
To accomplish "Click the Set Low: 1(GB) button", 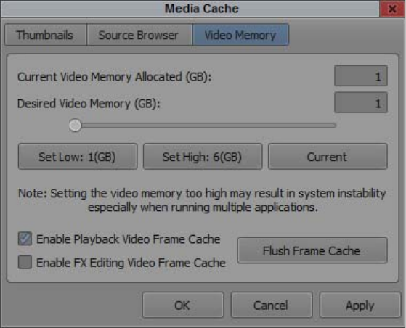I will [78, 157].
